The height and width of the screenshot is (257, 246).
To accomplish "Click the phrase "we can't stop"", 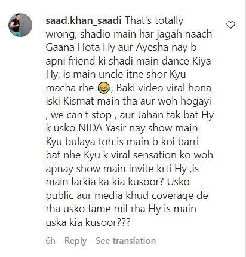I will 81,115.
